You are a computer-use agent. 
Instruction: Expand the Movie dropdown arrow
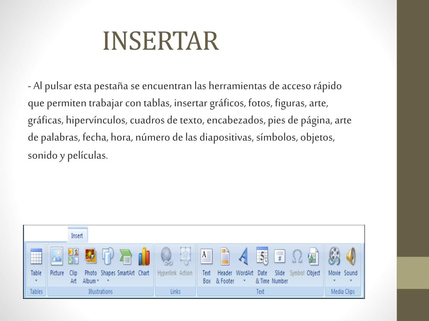[334, 280]
